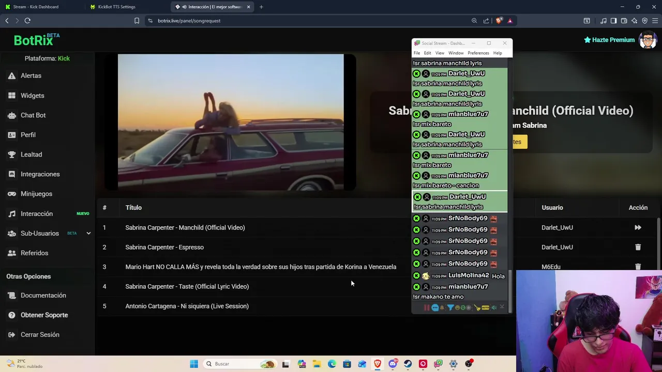Expand the Sub-Usuarios submenu chevron
The image size is (662, 372).
[x=88, y=233]
